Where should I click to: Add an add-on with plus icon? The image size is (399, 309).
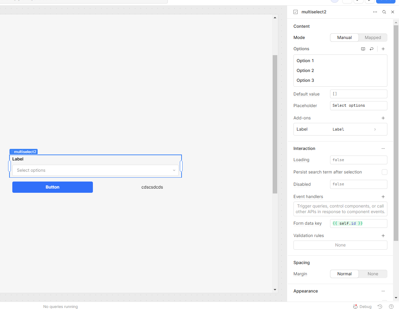click(x=383, y=118)
